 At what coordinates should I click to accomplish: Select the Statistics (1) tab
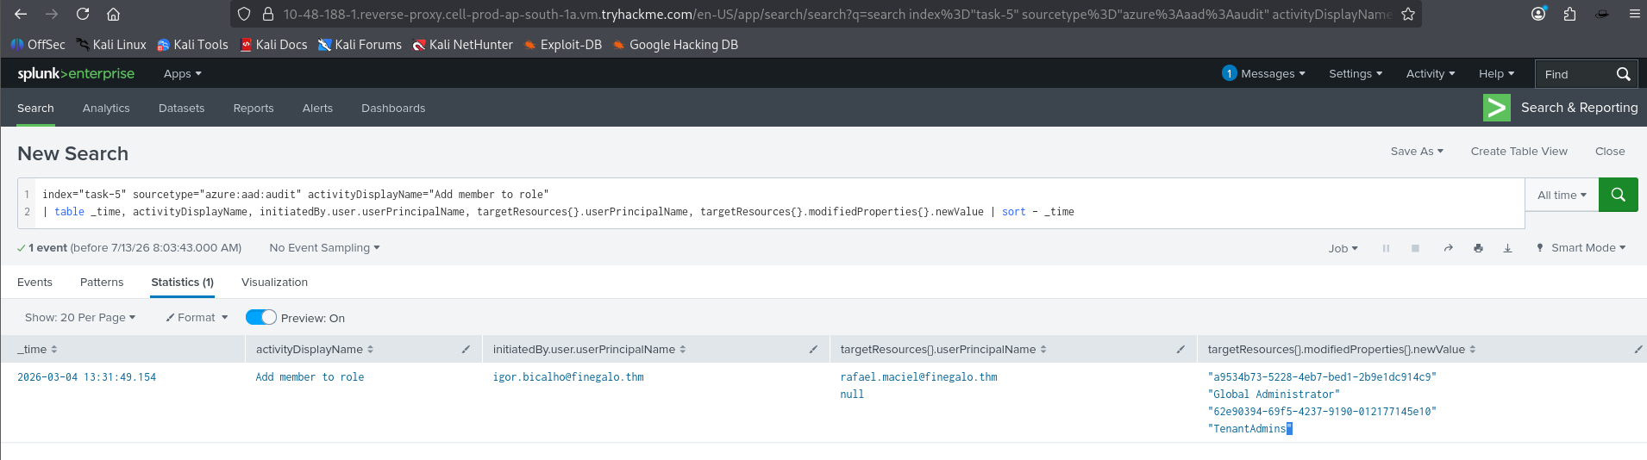(182, 282)
